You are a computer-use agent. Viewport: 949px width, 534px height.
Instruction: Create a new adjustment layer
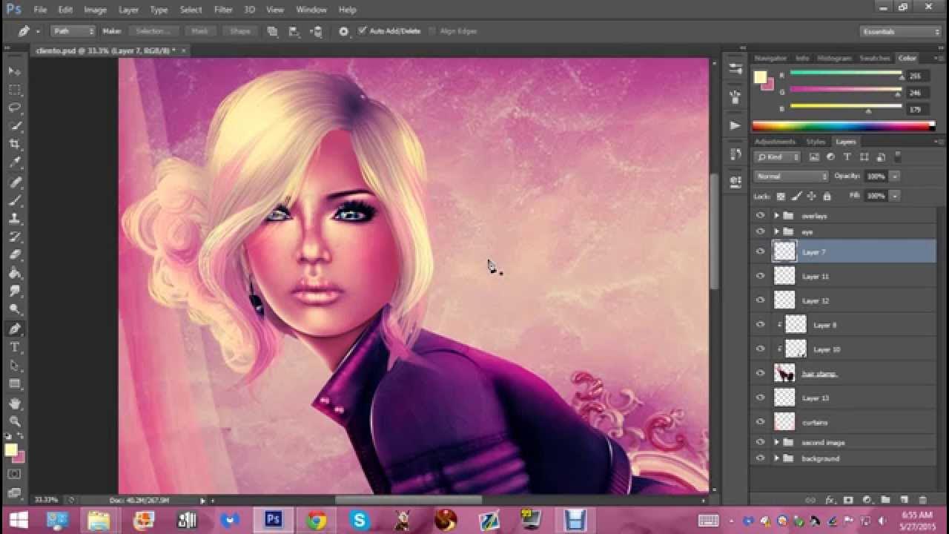(866, 501)
